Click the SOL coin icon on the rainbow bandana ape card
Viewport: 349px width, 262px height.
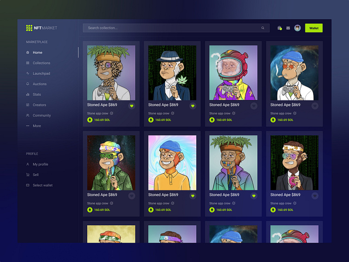(90, 210)
